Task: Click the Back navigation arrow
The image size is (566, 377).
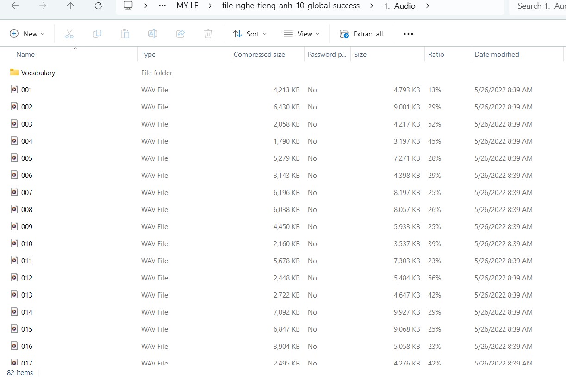Action: click(x=14, y=6)
